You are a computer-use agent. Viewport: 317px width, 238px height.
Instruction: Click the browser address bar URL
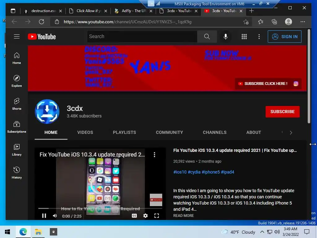(x=127, y=22)
